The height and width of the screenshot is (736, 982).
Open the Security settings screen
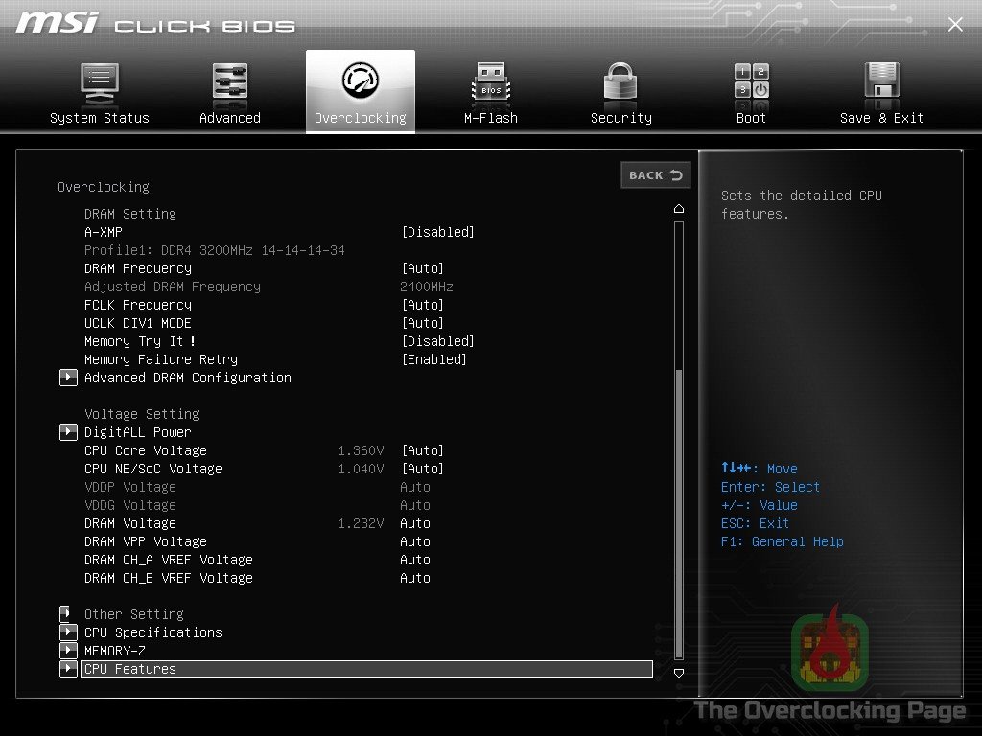point(620,91)
